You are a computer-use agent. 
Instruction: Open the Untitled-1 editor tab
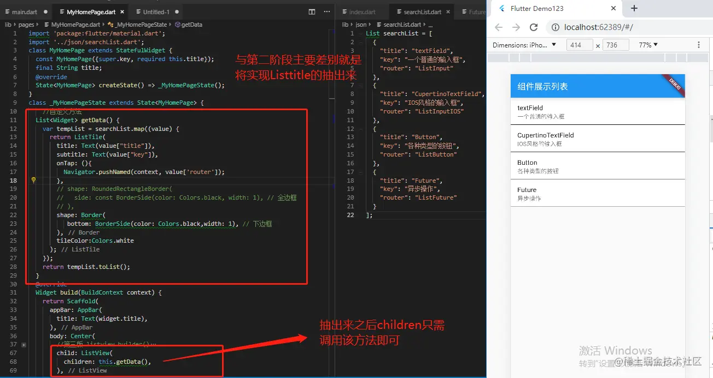(156, 11)
